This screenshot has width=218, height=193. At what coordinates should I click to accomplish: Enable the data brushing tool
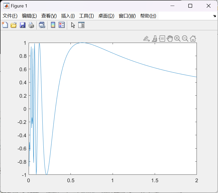point(154,39)
